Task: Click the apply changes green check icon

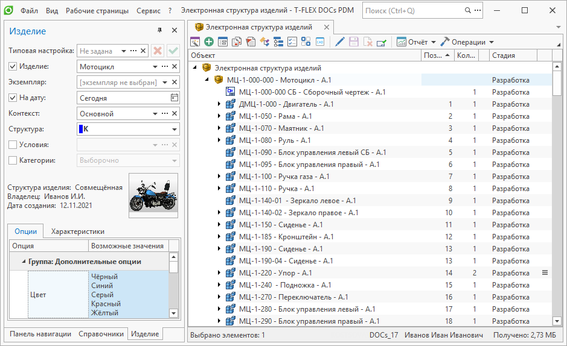Action: 382,43
